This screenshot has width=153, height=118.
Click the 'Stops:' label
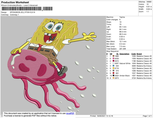[x=109, y=22]
